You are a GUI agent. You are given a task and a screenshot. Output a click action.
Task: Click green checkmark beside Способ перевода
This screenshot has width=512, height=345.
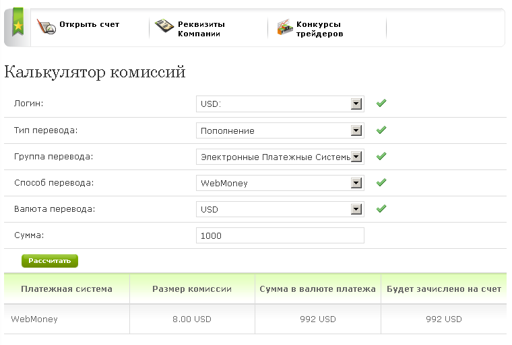click(381, 182)
